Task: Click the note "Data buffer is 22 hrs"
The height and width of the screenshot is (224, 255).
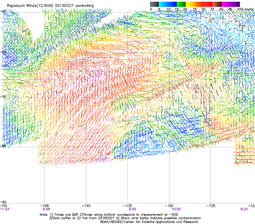Action: 72,218
